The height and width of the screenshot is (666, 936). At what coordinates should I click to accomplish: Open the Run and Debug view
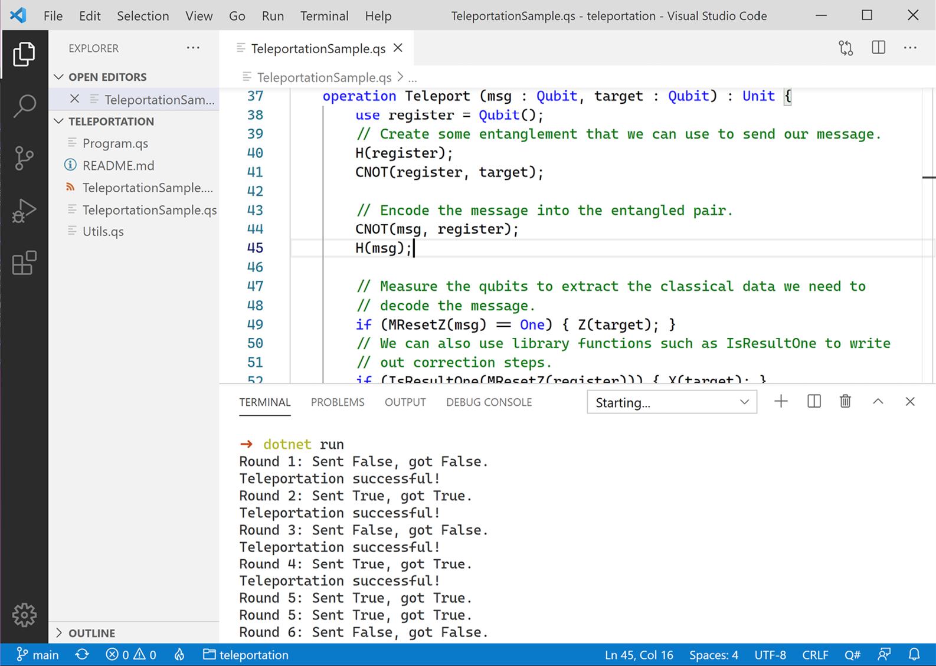tap(24, 211)
